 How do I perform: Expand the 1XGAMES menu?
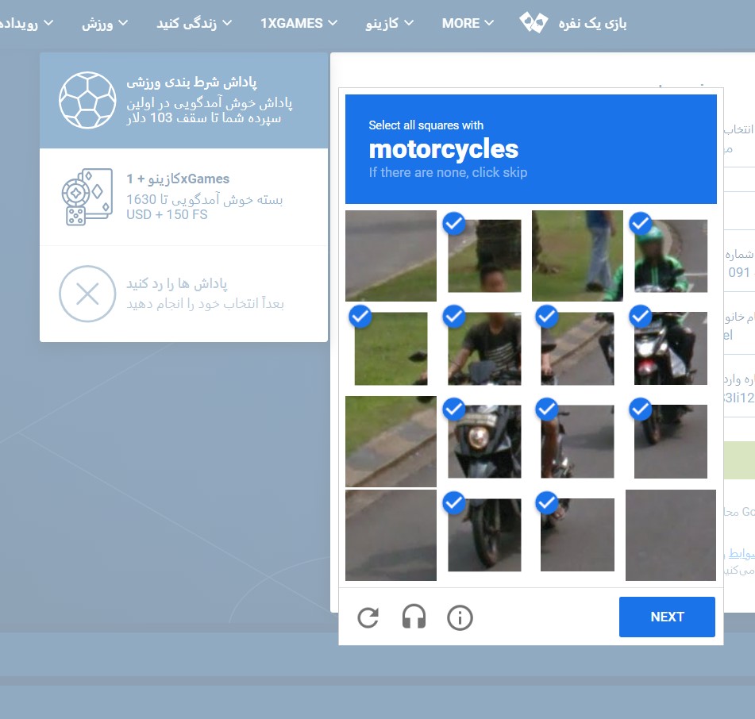click(299, 23)
